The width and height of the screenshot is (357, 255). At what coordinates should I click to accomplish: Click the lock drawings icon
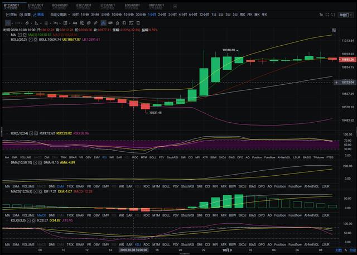coord(117,23)
